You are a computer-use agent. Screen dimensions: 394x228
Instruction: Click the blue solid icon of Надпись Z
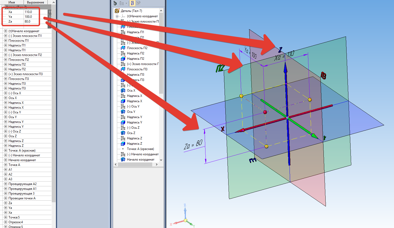click(123, 144)
